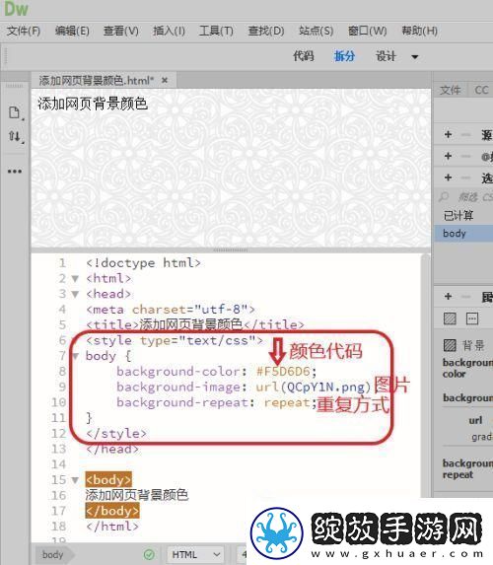Screen dimensions: 493x565
Task: Collapse the head tag at line 3
Action: pyautogui.click(x=75, y=294)
